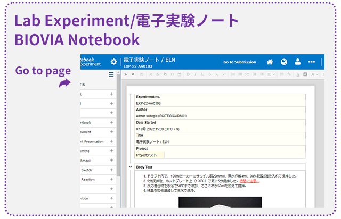Screen dimensions: 341x219
Task: Click Author value 'admin scitegic (SCITEGICADMIN)'
Action: coord(161,116)
